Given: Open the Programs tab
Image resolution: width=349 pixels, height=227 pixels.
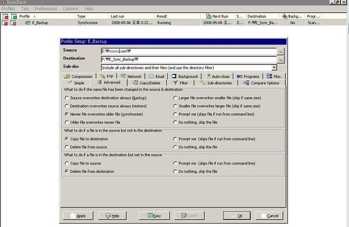Looking at the screenshot, I should coord(248,77).
